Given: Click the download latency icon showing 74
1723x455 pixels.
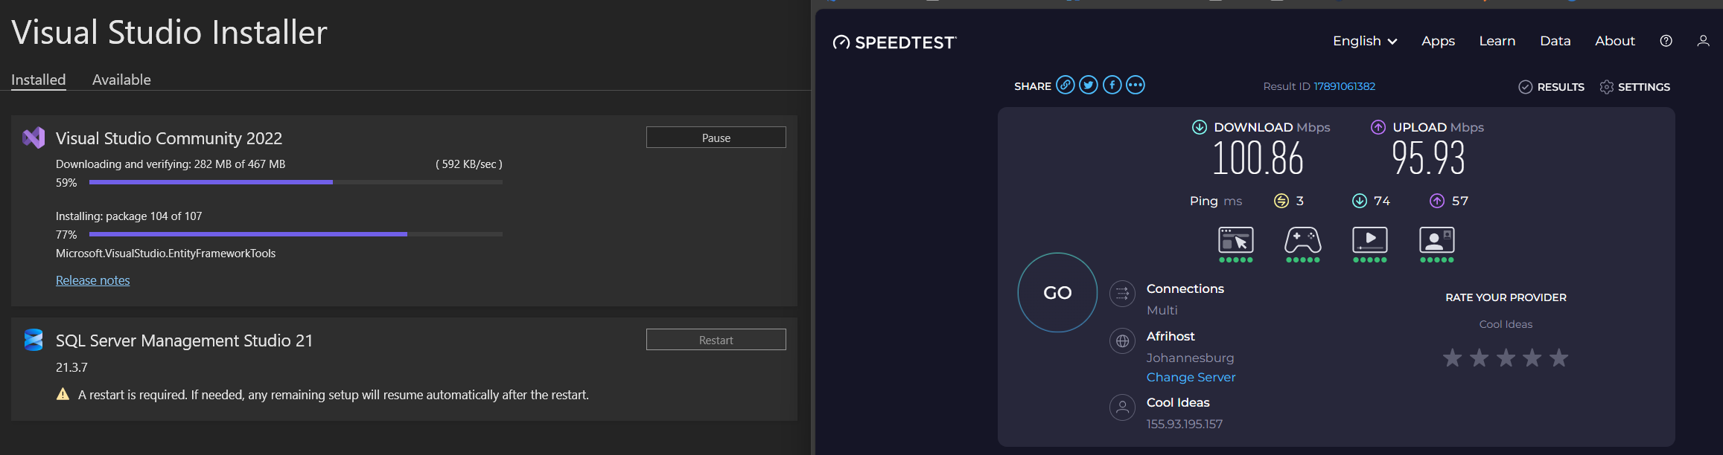Looking at the screenshot, I should click(1360, 201).
